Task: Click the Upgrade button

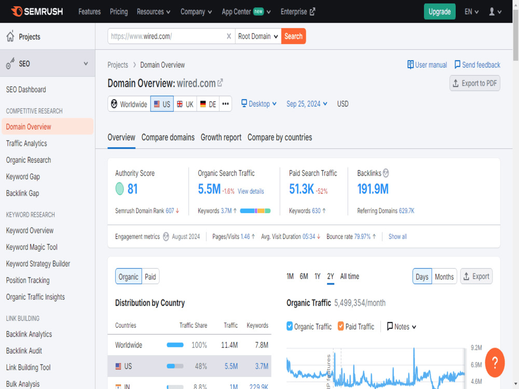Action: tap(440, 11)
